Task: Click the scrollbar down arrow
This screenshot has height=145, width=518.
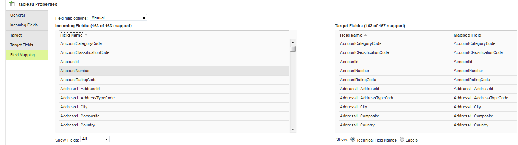Action: 292,129
